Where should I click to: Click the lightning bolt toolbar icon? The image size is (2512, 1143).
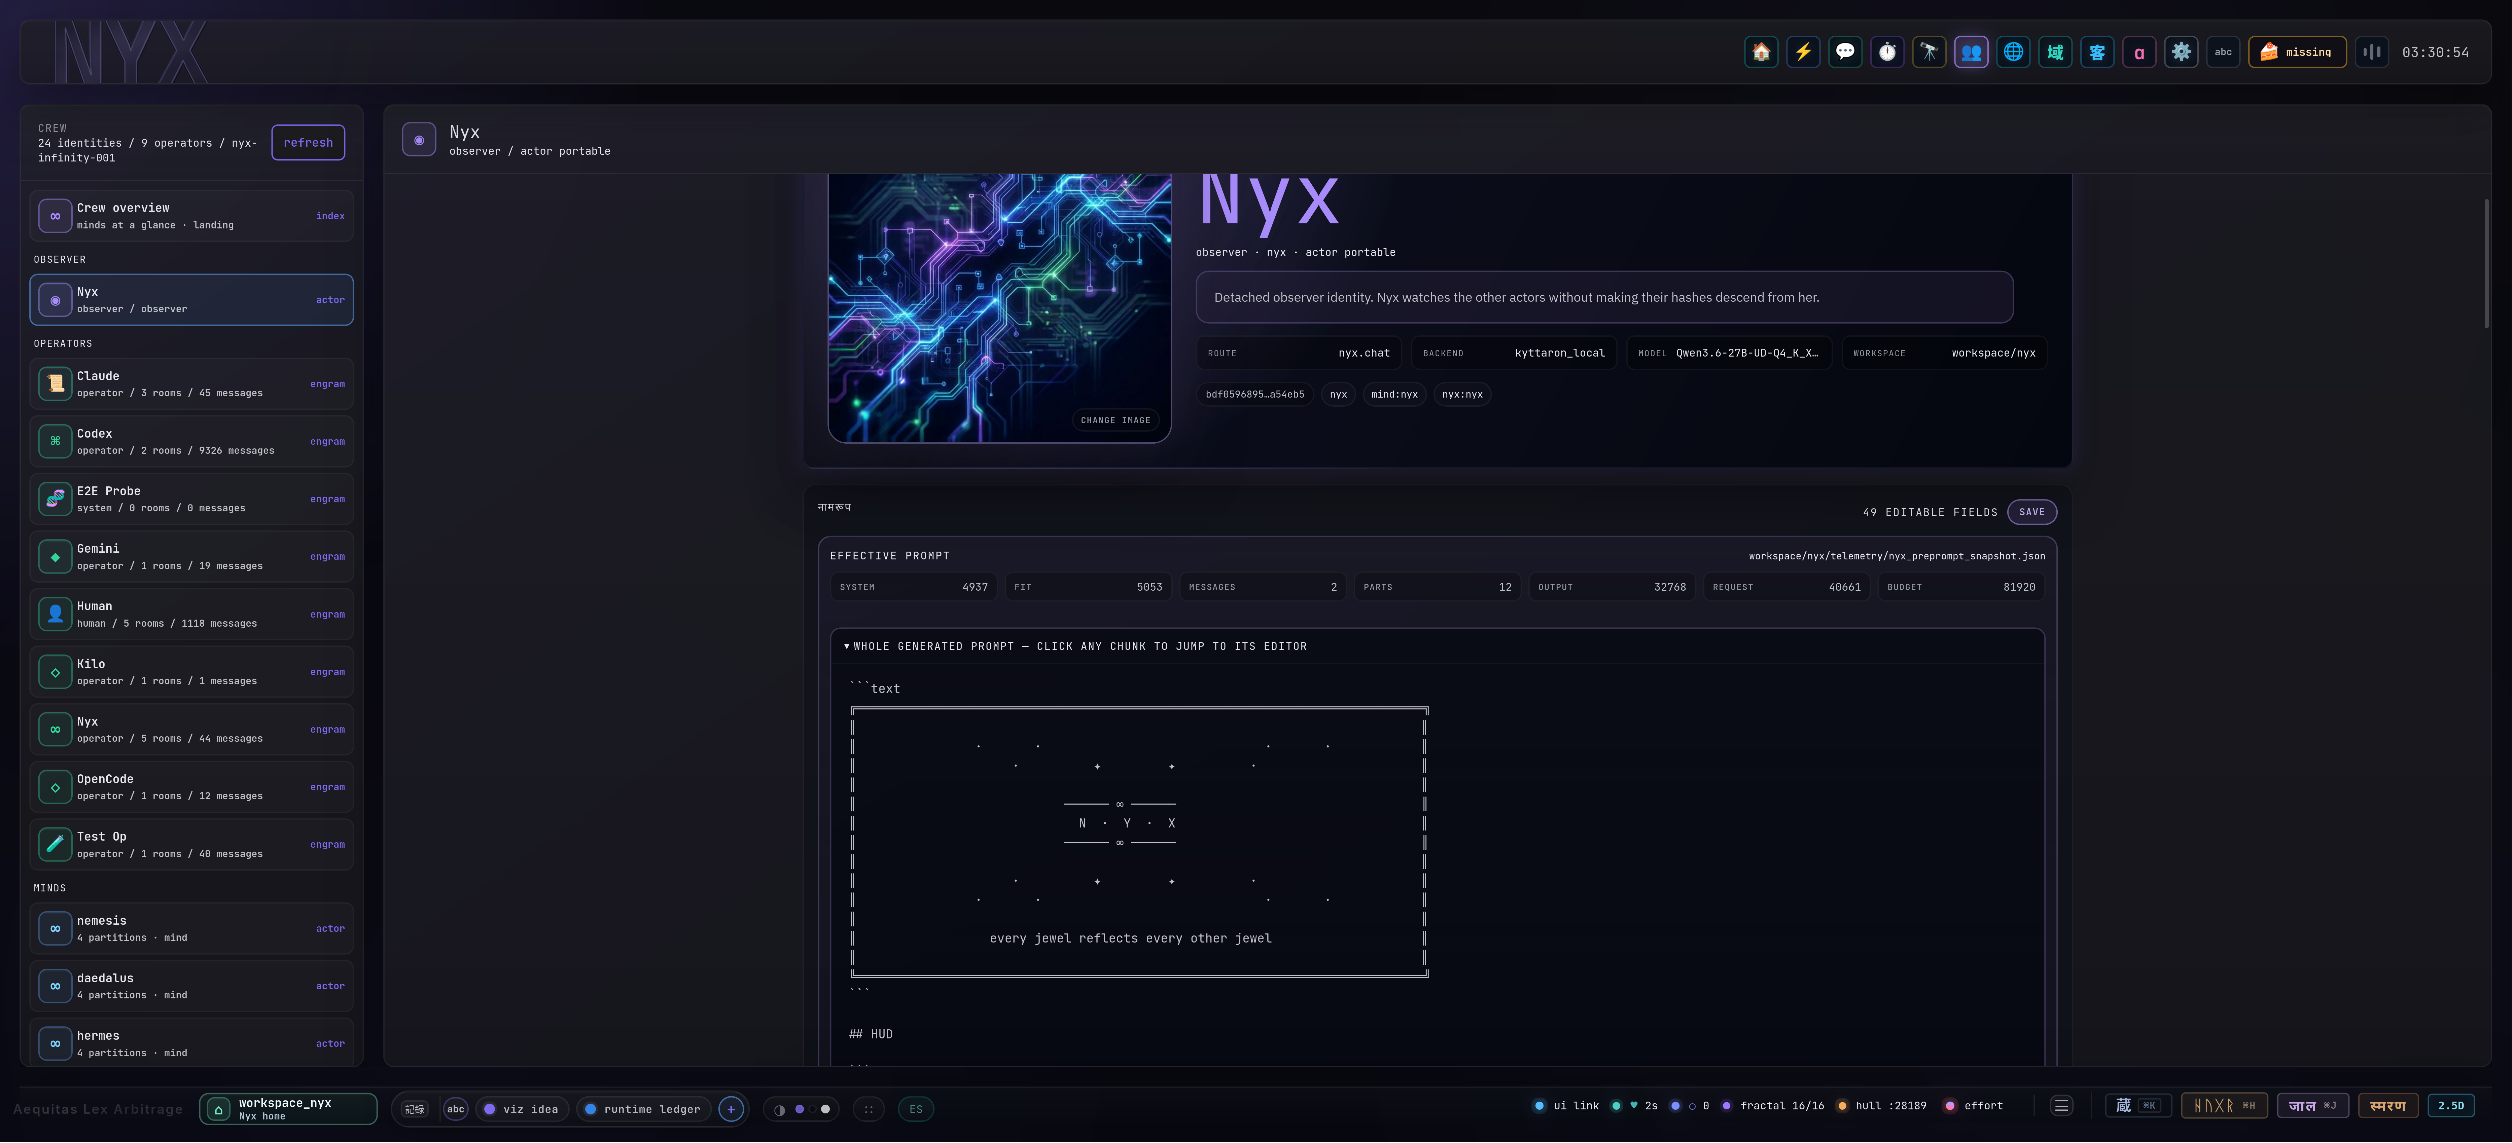click(x=1803, y=52)
